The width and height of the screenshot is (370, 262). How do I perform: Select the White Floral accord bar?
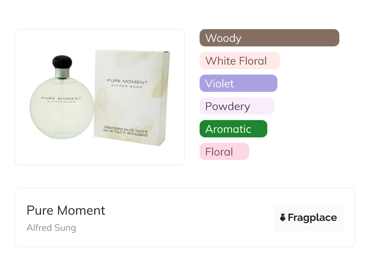click(239, 61)
